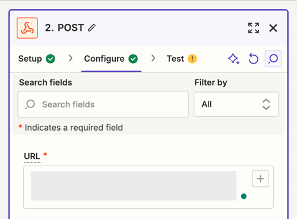297x219 pixels.
Task: Click the Webhooks app icon
Action: [27, 28]
